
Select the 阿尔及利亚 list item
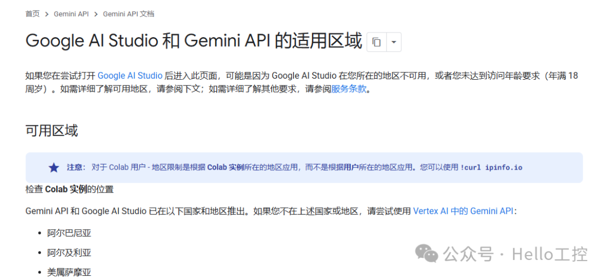pyautogui.click(x=69, y=253)
